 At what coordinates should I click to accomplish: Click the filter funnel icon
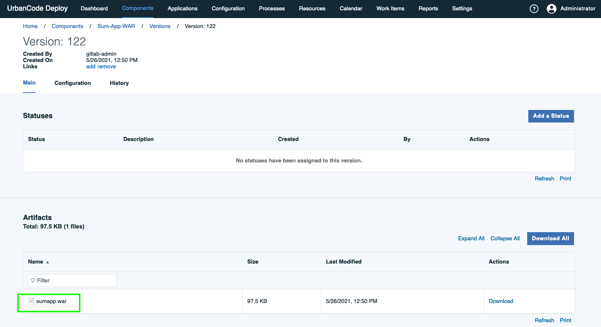[33, 280]
